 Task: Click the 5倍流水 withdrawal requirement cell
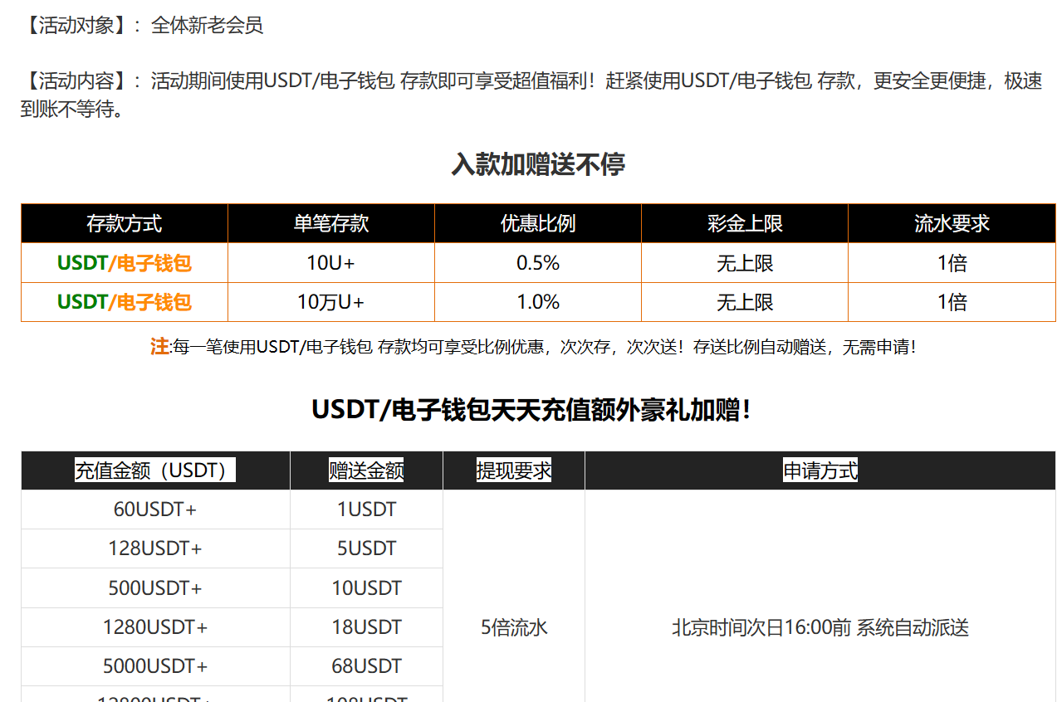pos(514,627)
